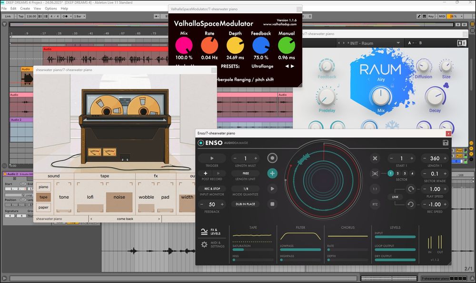Open the Enso FX & Levels tab
The image size is (476, 283).
[x=211, y=232]
